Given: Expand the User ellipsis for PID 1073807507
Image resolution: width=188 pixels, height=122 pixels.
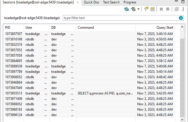Looking at the screenshot, I should pyautogui.click(x=46, y=34).
